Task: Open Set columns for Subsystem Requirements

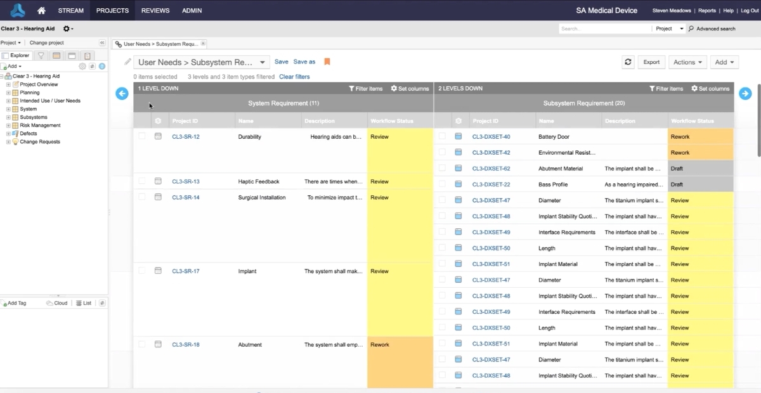Action: coord(710,89)
